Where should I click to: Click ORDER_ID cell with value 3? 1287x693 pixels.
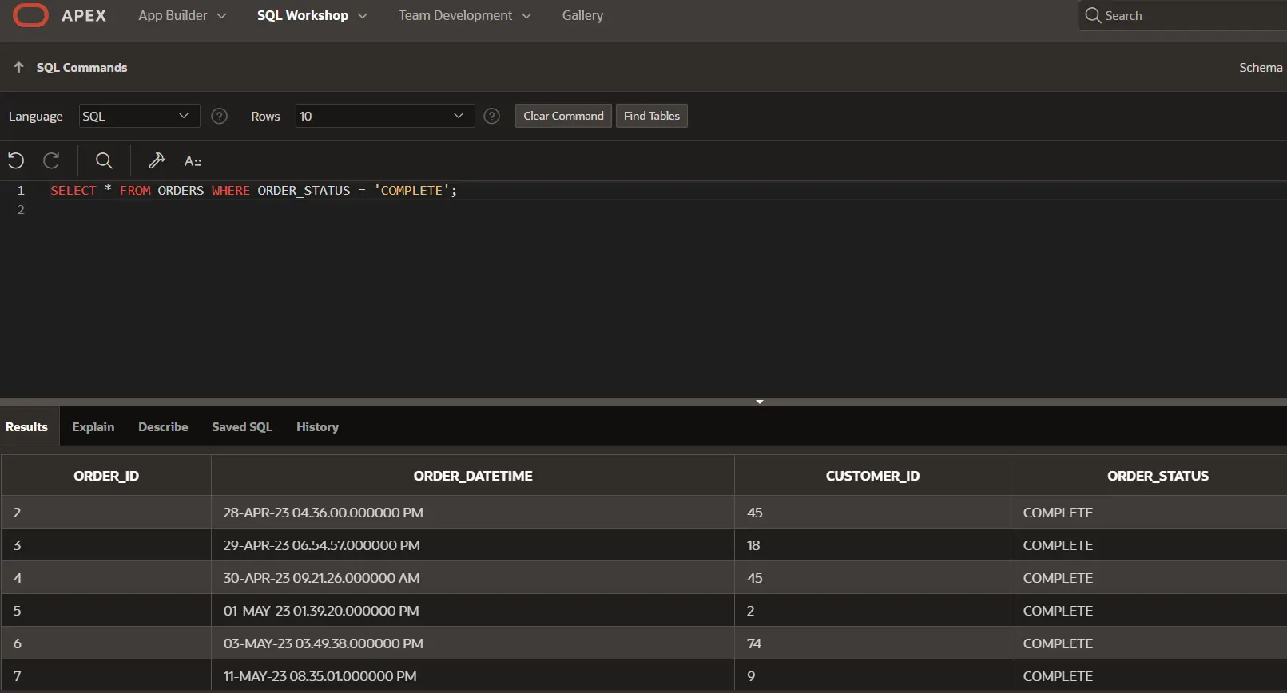click(106, 545)
